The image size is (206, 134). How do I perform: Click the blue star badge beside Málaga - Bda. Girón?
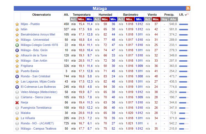click(x=17, y=50)
